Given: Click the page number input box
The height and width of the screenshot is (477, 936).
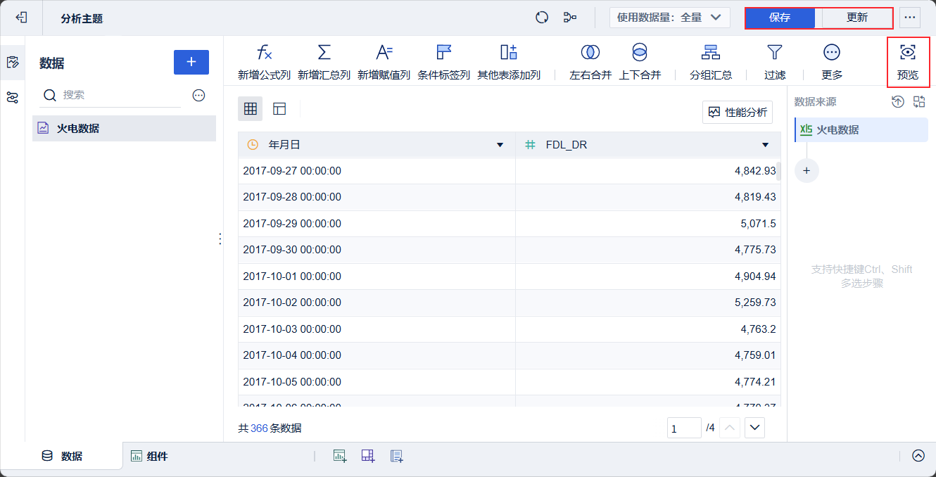Looking at the screenshot, I should pos(684,428).
